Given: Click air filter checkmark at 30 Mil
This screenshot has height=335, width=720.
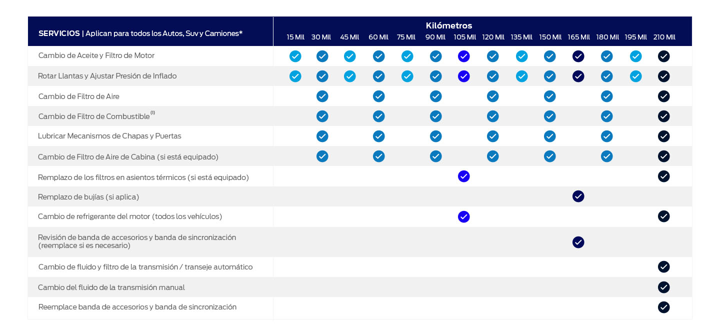Looking at the screenshot, I should [322, 96].
